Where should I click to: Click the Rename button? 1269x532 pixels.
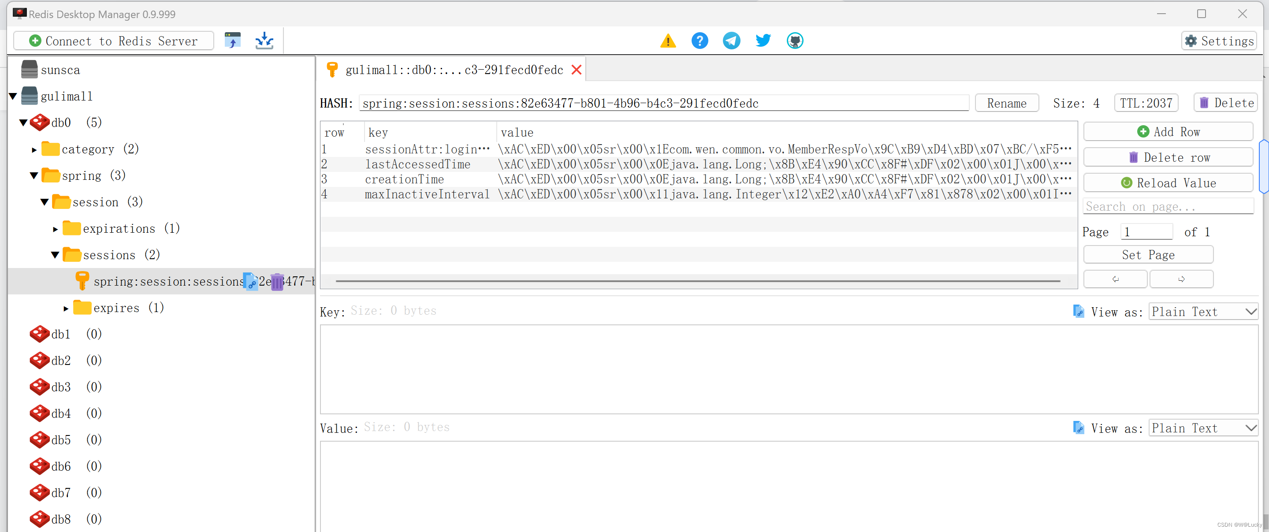click(x=1006, y=103)
